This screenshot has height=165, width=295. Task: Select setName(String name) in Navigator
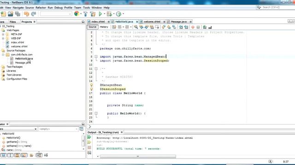coord(19,146)
